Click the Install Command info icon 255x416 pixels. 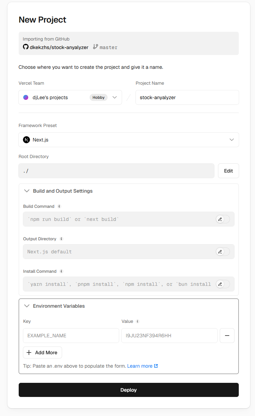point(61,271)
